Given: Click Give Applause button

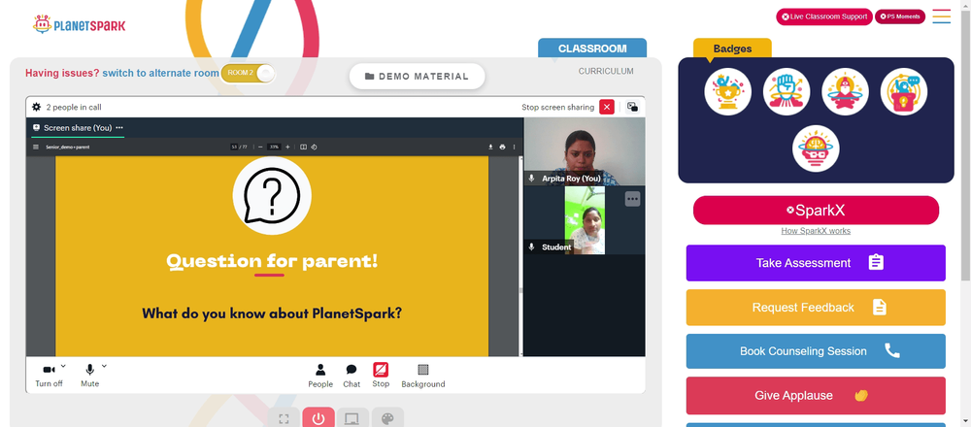Looking at the screenshot, I should (x=816, y=395).
